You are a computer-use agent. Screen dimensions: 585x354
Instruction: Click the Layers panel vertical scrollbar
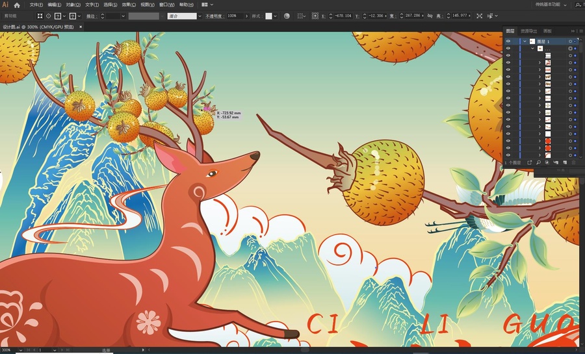click(x=580, y=97)
